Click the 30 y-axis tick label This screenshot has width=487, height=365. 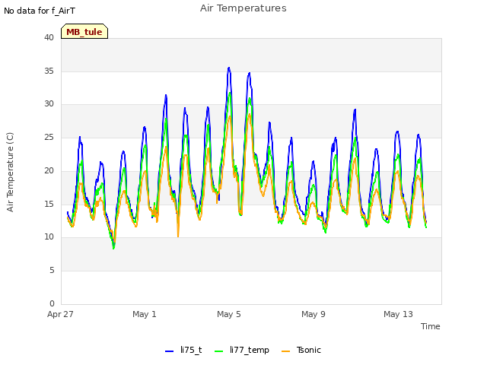click(49, 104)
